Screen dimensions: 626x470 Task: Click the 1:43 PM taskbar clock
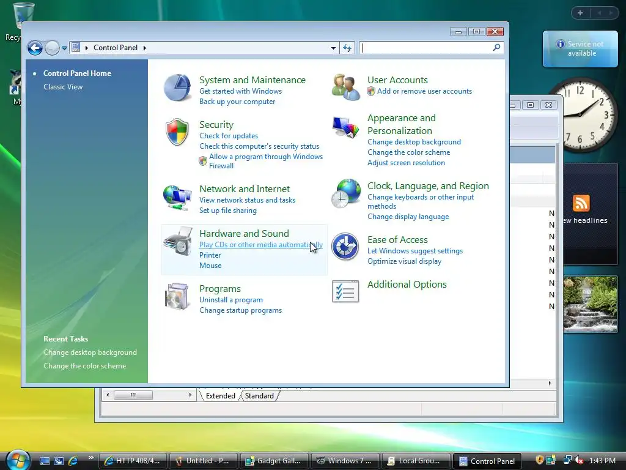pos(602,461)
